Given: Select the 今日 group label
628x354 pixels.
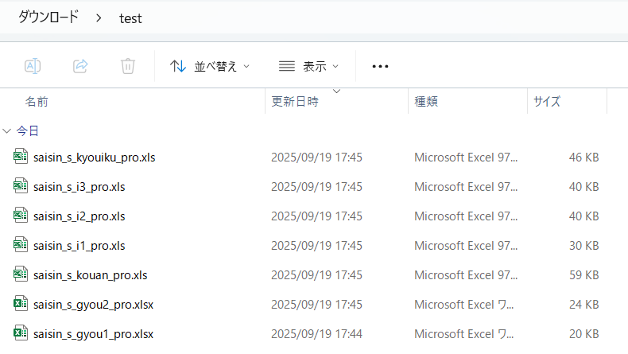Looking at the screenshot, I should click(x=27, y=130).
